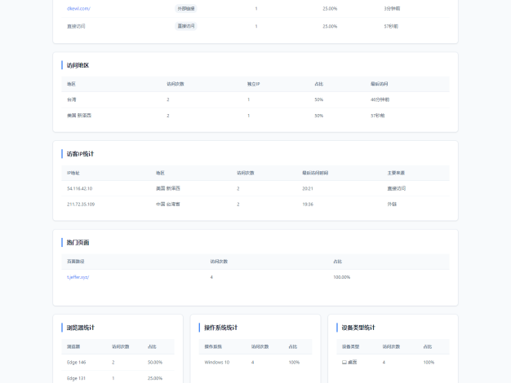
Task: Click IP address 54.116.42.10
Action: coord(79,188)
